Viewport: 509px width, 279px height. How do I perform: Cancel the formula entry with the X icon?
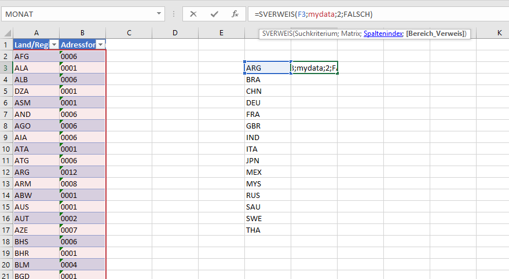pos(193,14)
